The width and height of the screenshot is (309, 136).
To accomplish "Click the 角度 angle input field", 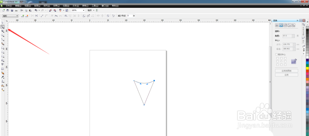I will coord(287,36).
